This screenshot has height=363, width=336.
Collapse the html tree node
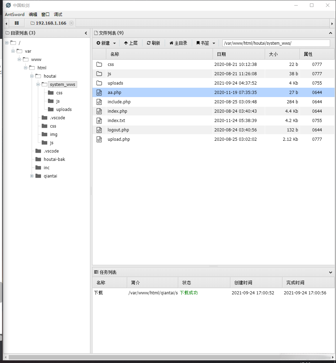25,68
